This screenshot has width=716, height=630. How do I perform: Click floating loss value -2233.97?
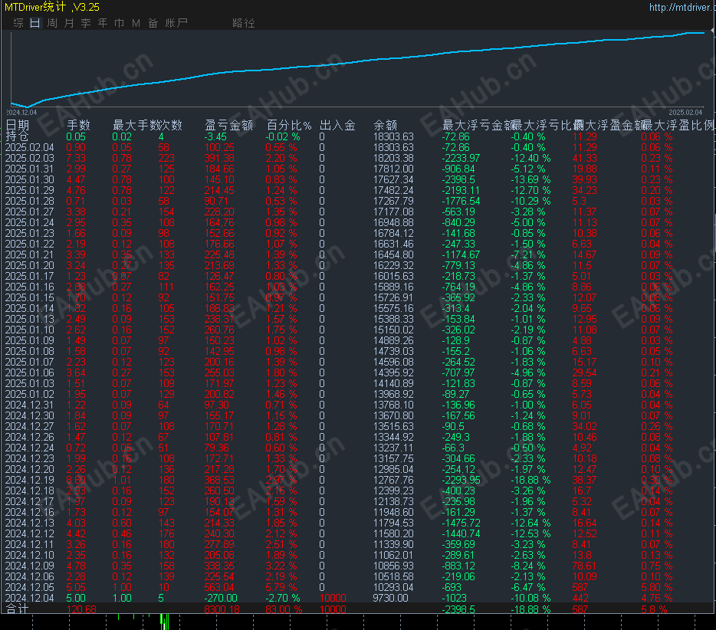(460, 158)
